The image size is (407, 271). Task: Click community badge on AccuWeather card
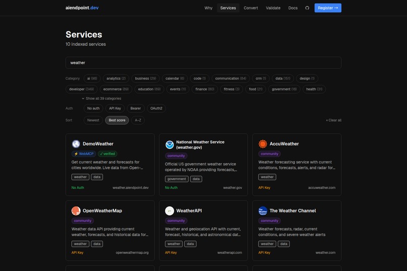click(270, 154)
